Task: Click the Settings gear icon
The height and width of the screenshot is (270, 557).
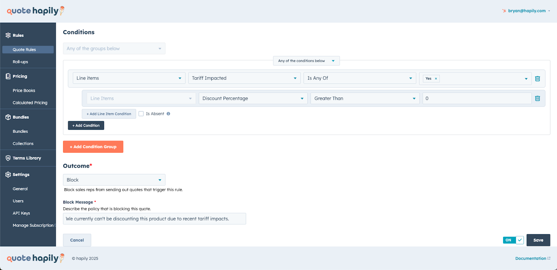Action: [8, 175]
